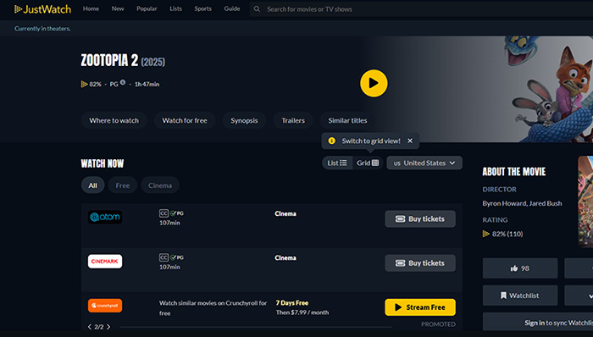Open the Popular menu item
593x337 pixels.
(147, 8)
